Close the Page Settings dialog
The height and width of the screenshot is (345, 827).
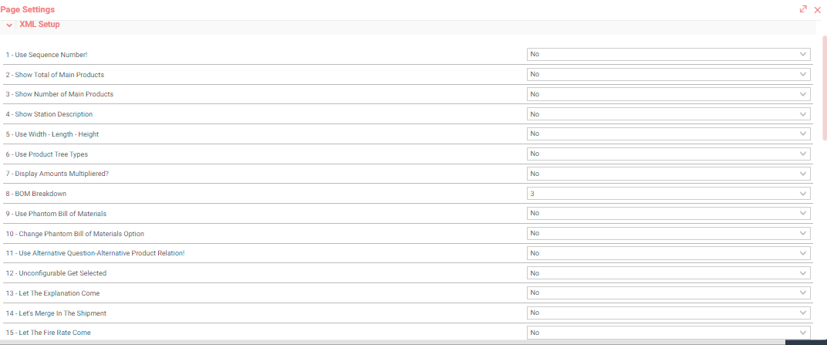click(x=818, y=9)
